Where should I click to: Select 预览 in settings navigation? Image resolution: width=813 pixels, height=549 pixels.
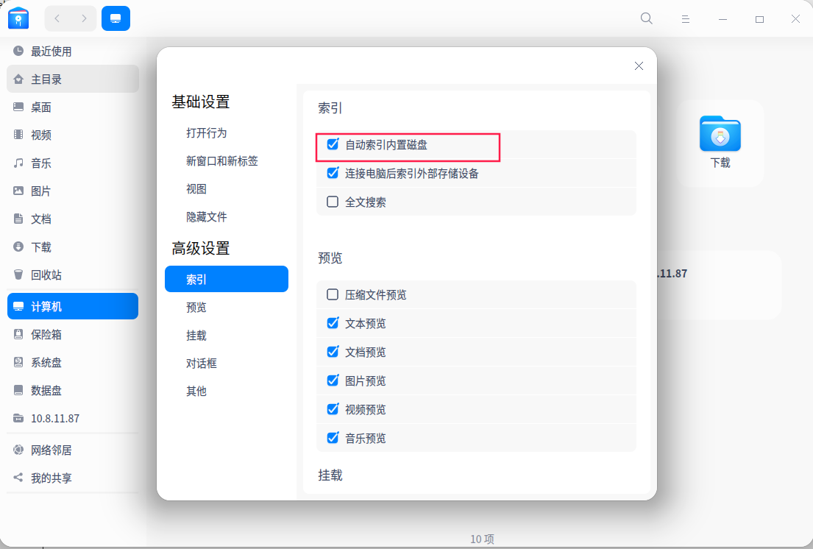(196, 308)
